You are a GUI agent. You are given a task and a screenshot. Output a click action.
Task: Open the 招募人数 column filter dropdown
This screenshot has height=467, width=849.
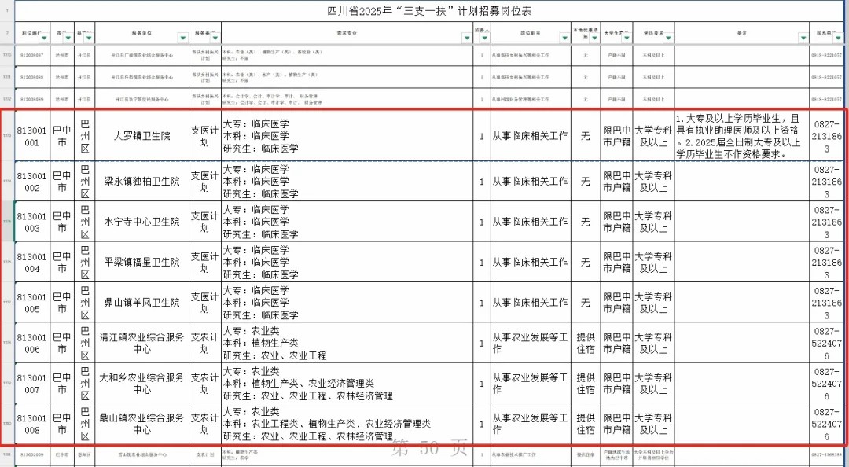point(484,38)
